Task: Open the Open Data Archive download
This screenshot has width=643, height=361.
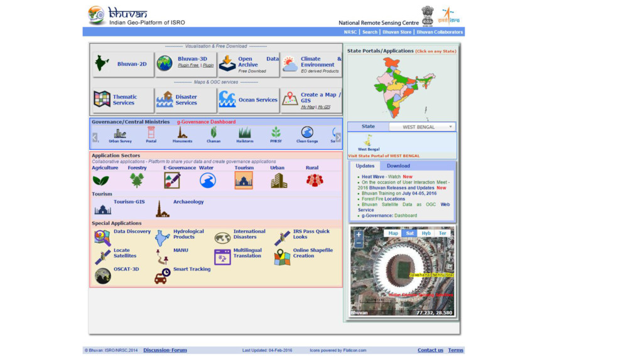Action: tap(248, 65)
